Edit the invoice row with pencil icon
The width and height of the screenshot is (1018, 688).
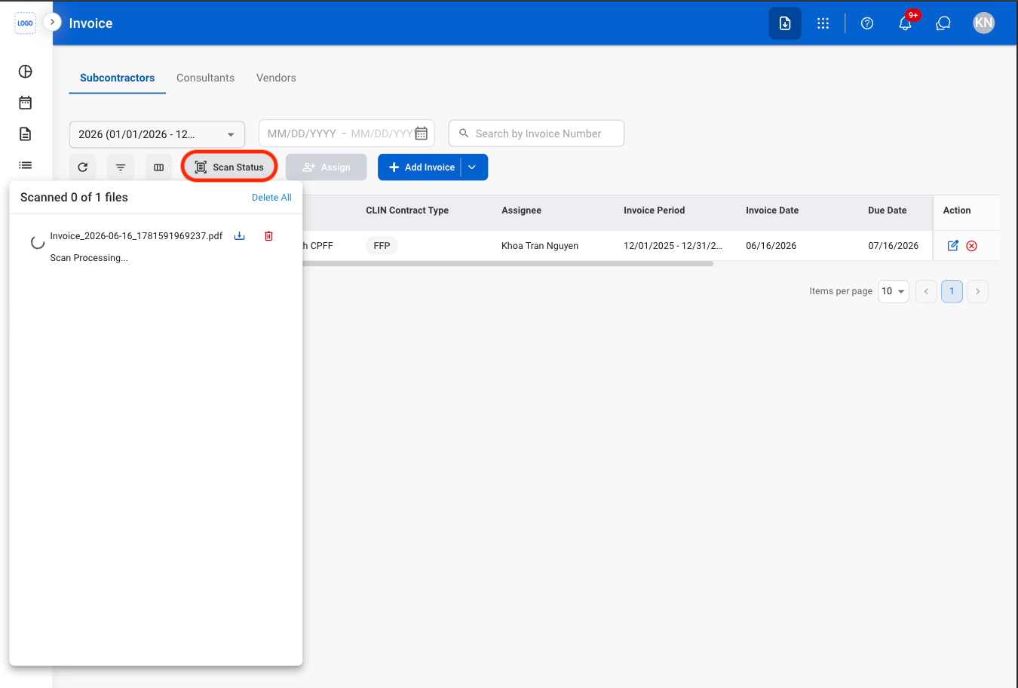(952, 245)
